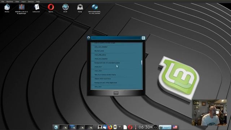Screen dimensions: 231x130
Task: Open the file manager icon on the panel
Action: click(105, 127)
